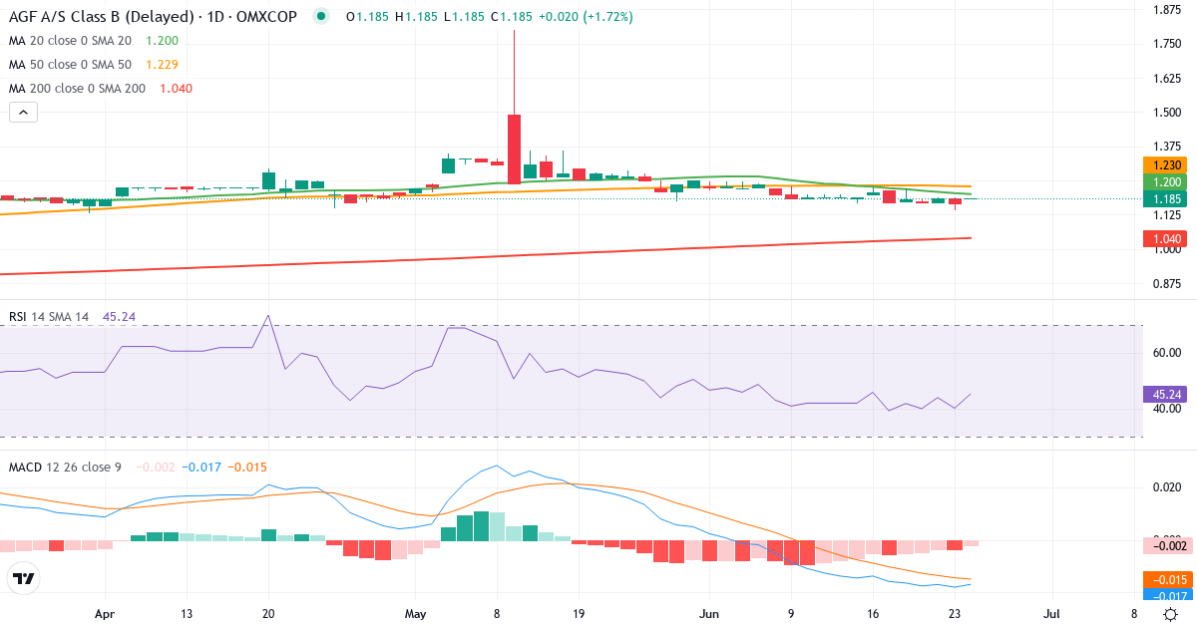Click the 1.750 price scale value
Viewport: 1197px width, 628px height.
tap(1168, 44)
